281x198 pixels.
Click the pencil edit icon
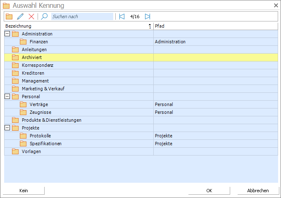coord(20,16)
